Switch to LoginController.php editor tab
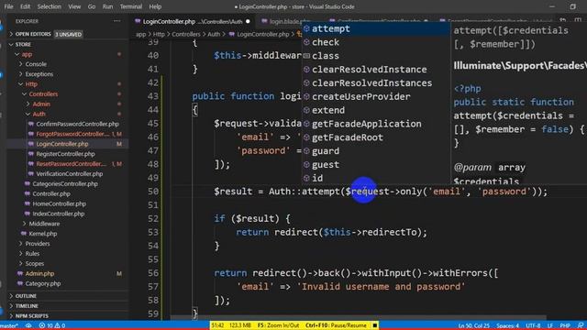 point(193,22)
